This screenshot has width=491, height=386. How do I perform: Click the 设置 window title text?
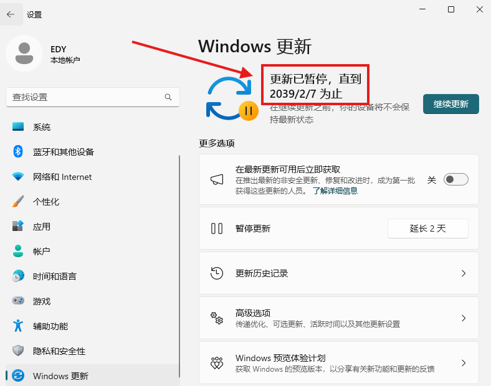coord(34,15)
